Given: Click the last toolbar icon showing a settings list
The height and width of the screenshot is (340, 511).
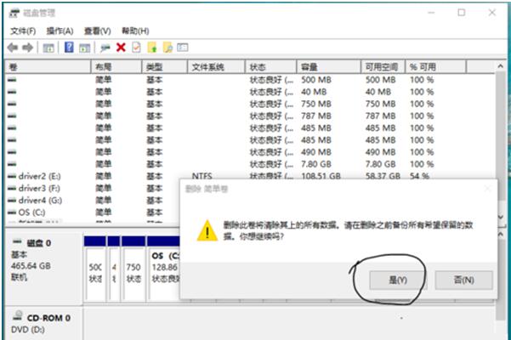Looking at the screenshot, I should (x=183, y=48).
